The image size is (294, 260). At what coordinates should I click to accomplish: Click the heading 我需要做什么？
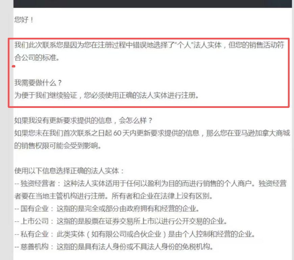tap(38, 83)
